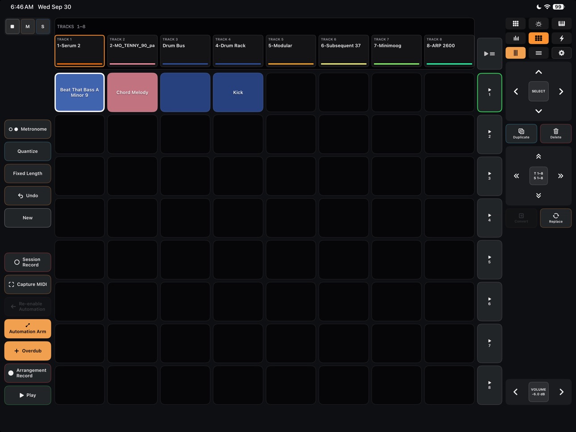The height and width of the screenshot is (432, 576).
Task: Open the small grid view icon
Action: tap(516, 24)
